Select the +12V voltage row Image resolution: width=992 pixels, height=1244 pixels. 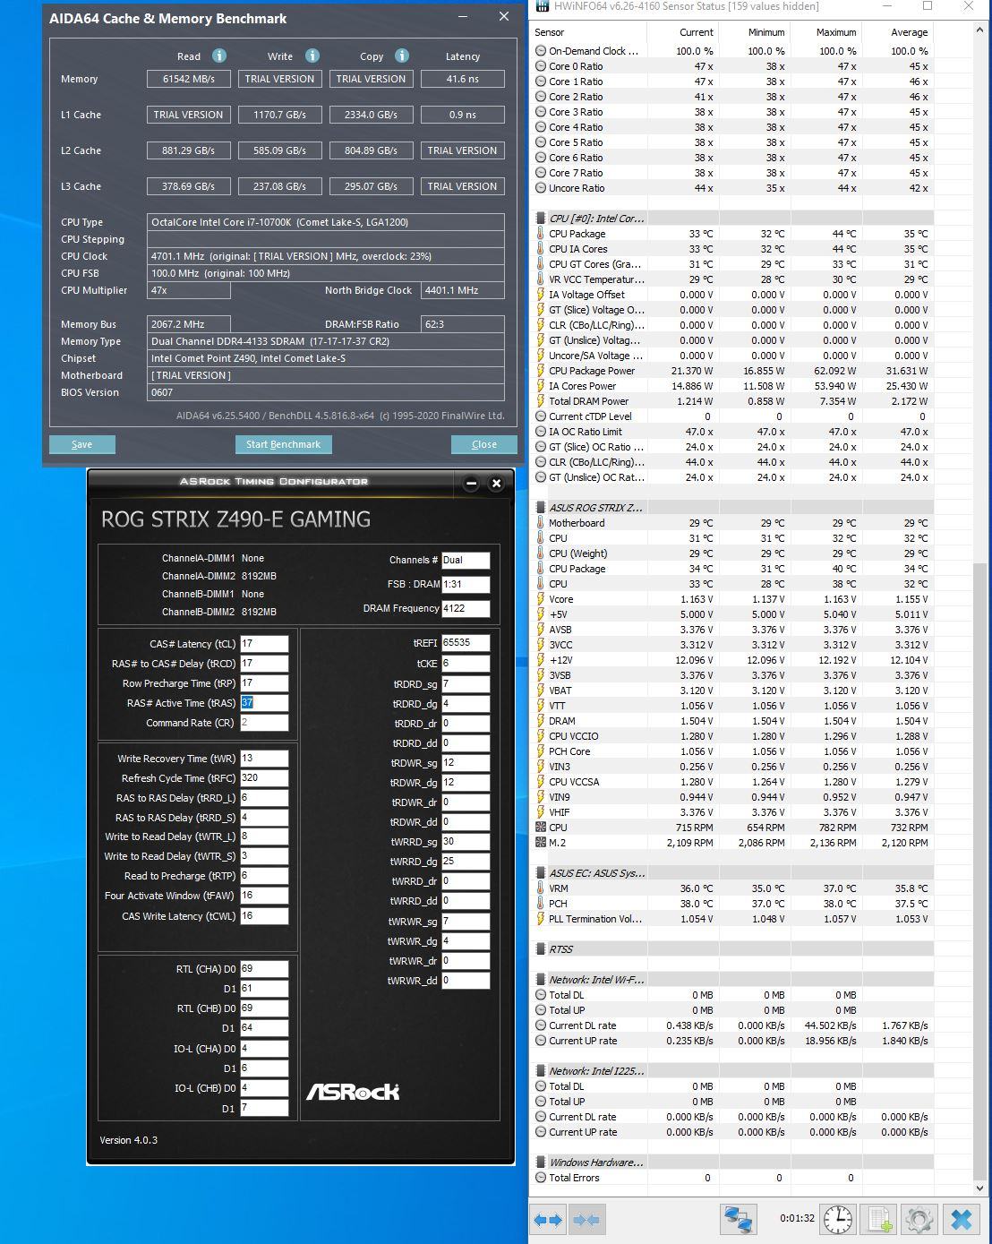coord(733,660)
